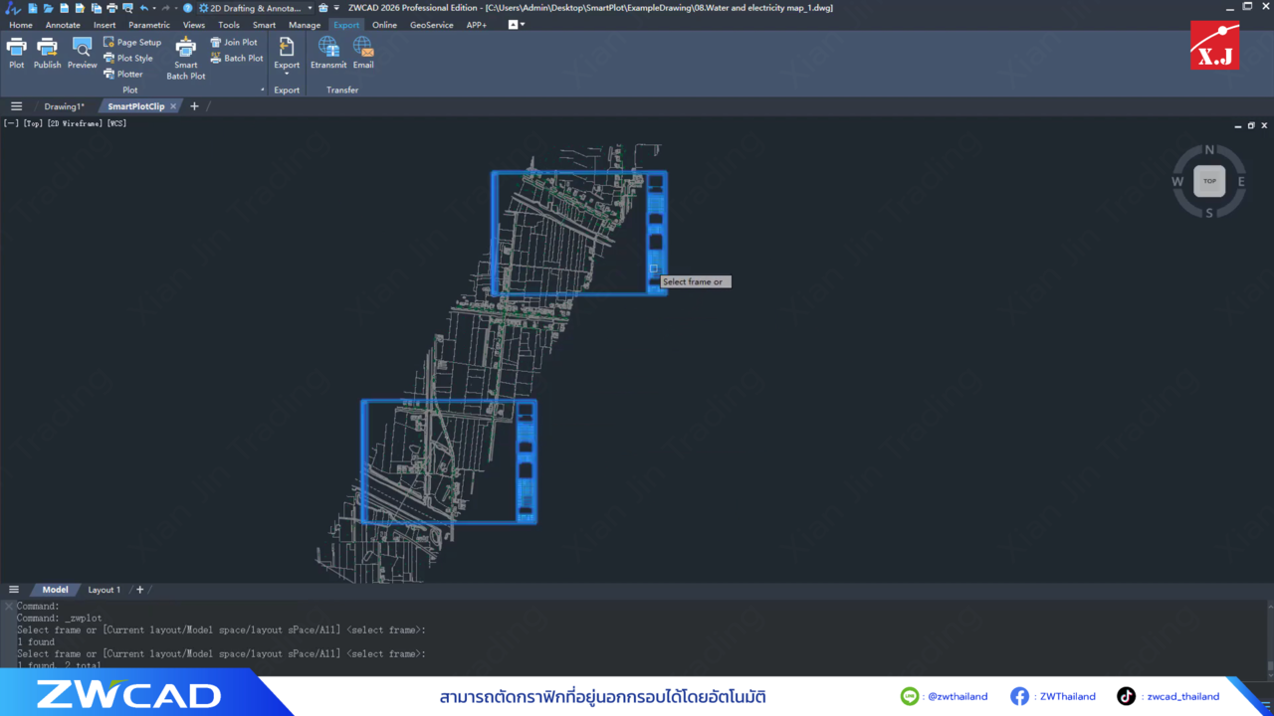The image size is (1274, 716).
Task: Launch Smart Batch Plot
Action: click(x=186, y=59)
